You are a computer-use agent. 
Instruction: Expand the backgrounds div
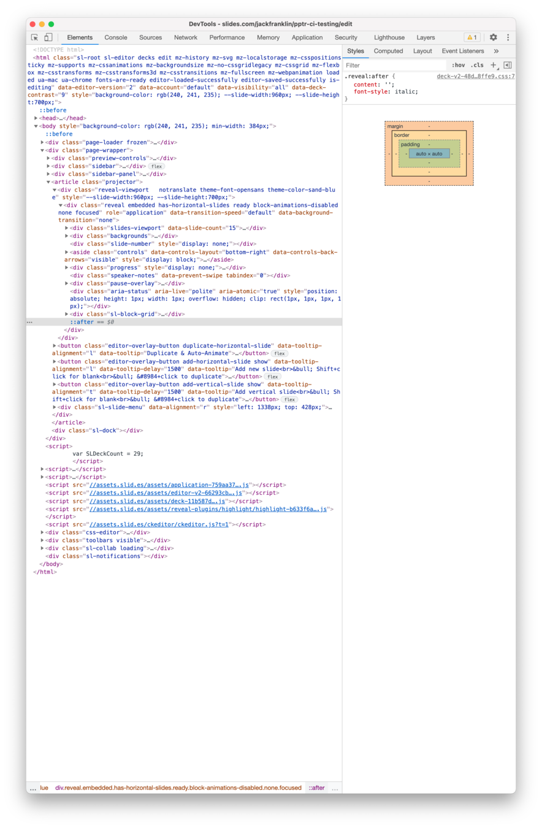click(x=67, y=236)
